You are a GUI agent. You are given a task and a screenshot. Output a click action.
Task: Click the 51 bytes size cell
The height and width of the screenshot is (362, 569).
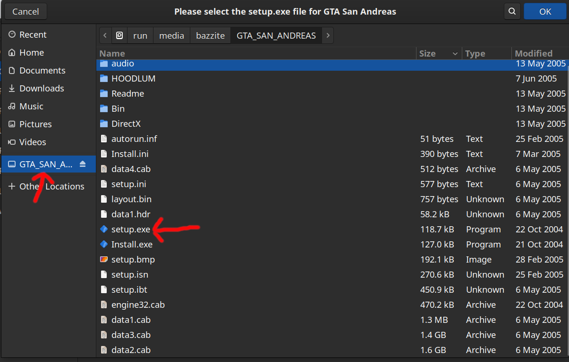click(437, 139)
